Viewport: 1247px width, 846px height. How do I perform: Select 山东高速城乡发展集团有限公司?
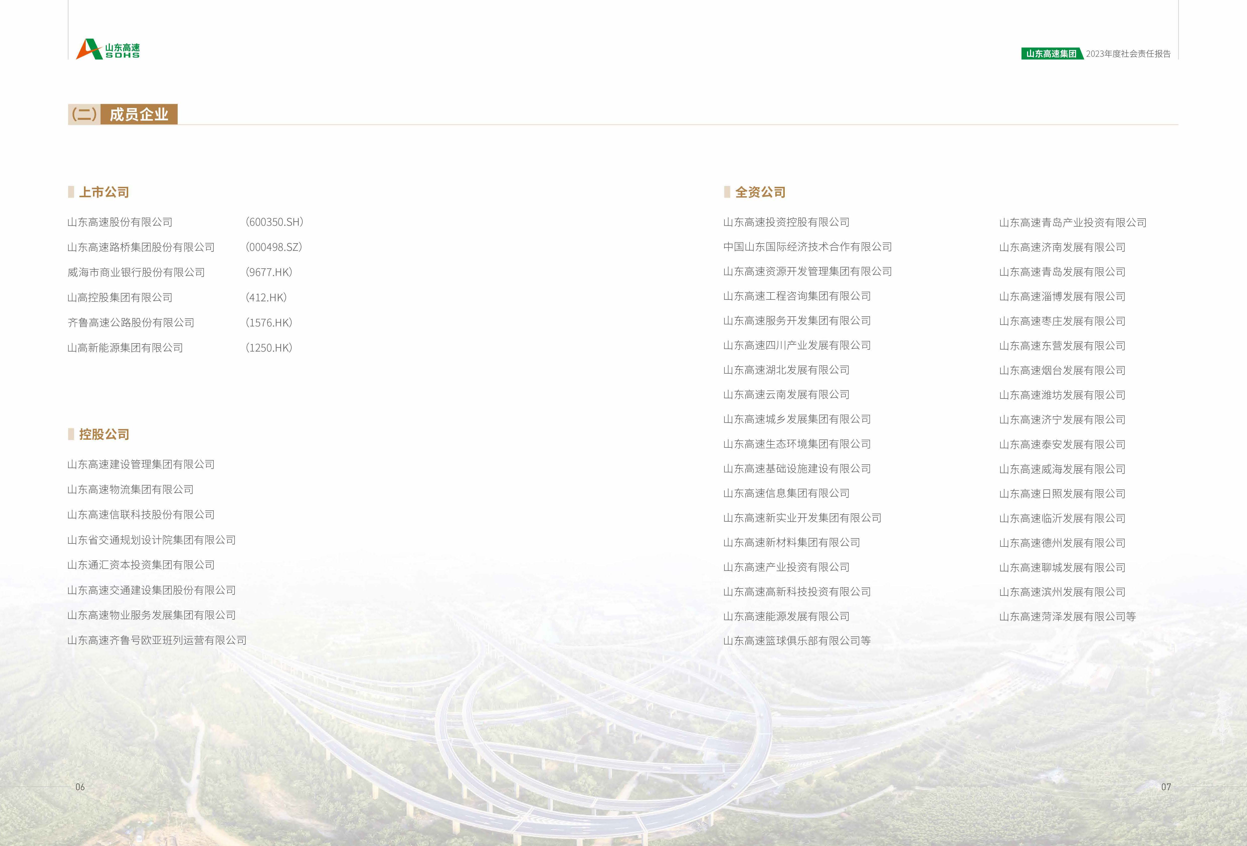[797, 420]
